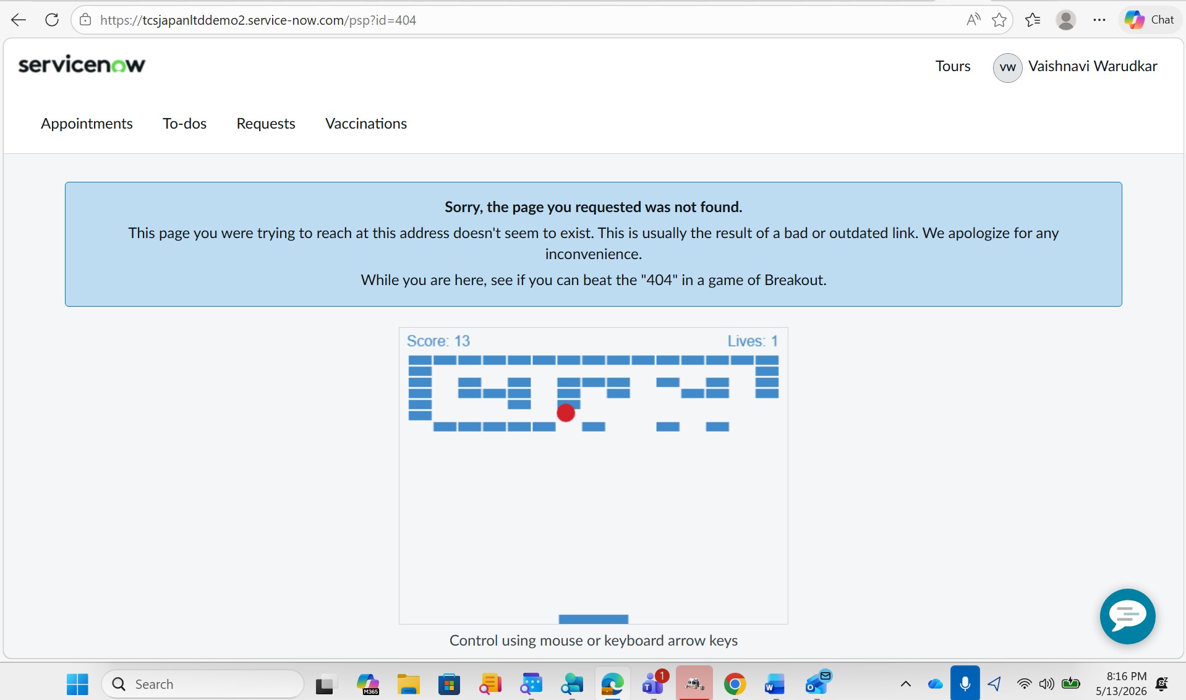
Task: Open the Appointments menu item
Action: (87, 124)
